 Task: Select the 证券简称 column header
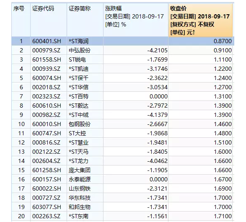[85, 20]
